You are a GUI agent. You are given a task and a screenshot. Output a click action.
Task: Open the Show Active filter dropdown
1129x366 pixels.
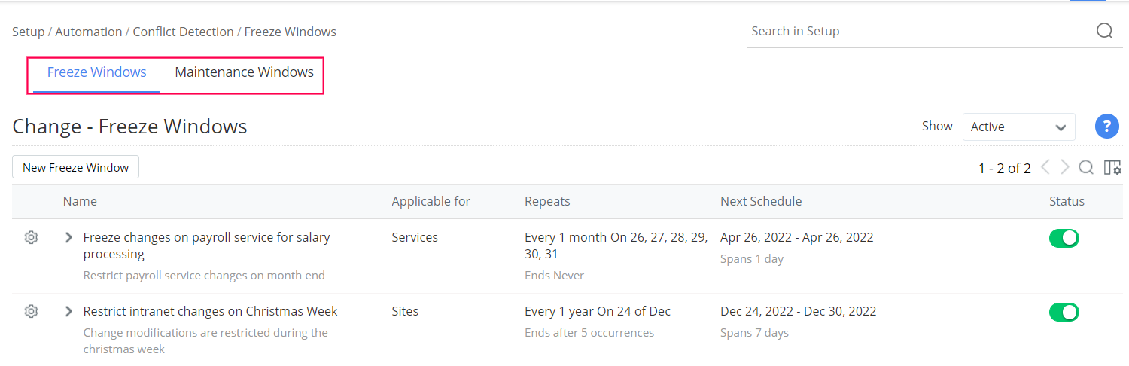click(1018, 127)
